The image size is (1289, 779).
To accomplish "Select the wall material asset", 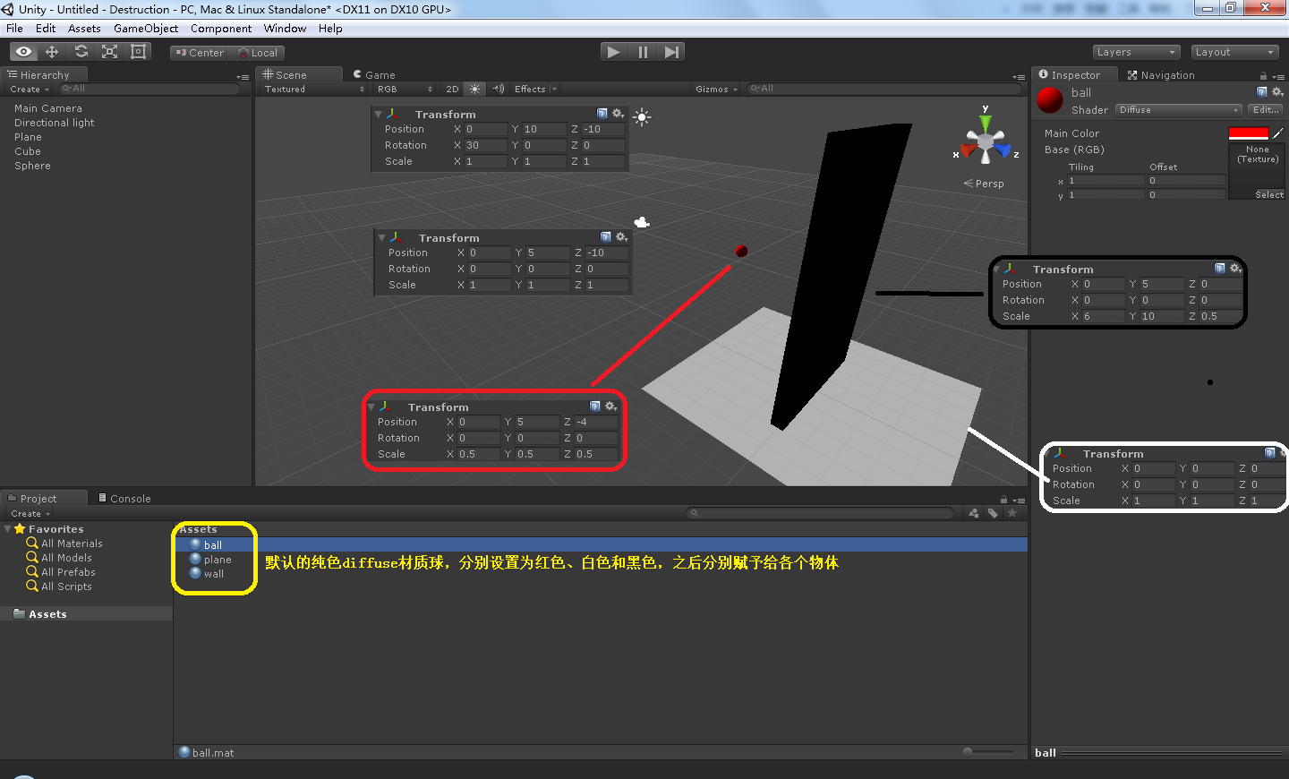I will [x=213, y=574].
